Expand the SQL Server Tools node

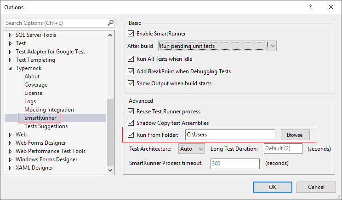(x=11, y=35)
